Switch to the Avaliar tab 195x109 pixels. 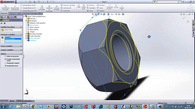(x=19, y=13)
